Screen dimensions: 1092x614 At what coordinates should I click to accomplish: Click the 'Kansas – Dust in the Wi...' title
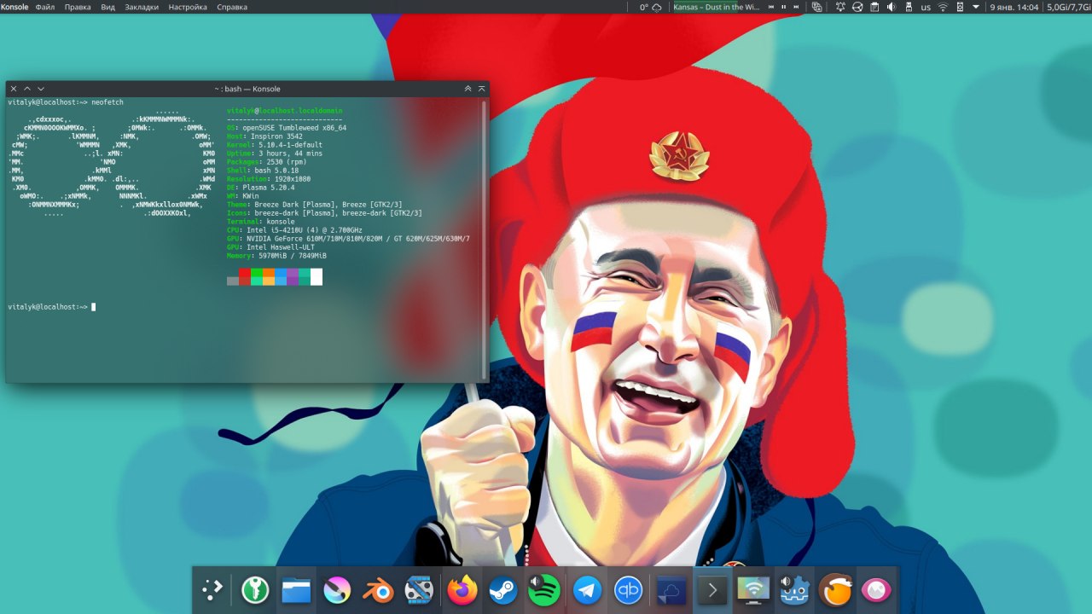pos(717,7)
